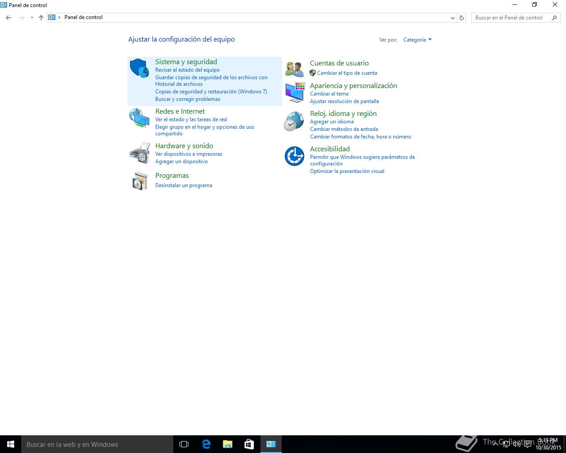The height and width of the screenshot is (453, 566).
Task: Click the Apariencia y personalización heading
Action: point(353,86)
